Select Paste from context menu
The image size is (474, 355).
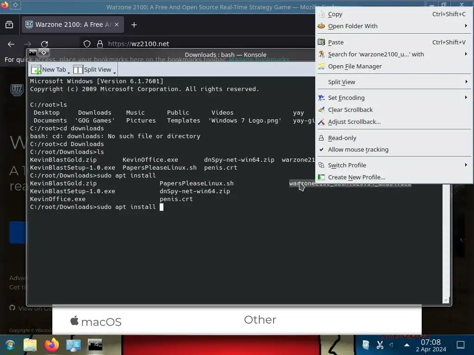[x=394, y=42]
